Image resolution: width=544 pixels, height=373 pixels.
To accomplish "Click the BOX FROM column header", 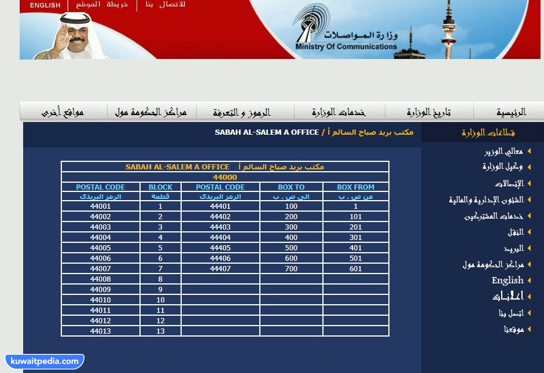I will point(355,187).
